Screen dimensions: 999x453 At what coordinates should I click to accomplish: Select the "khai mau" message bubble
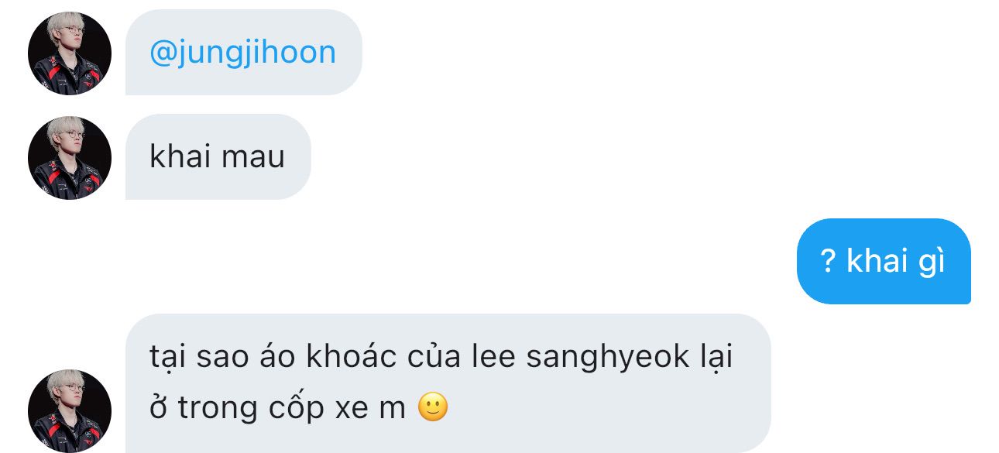click(218, 157)
